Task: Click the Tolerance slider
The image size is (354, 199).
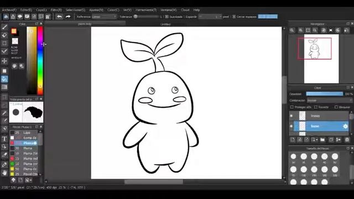Action: tap(146, 17)
